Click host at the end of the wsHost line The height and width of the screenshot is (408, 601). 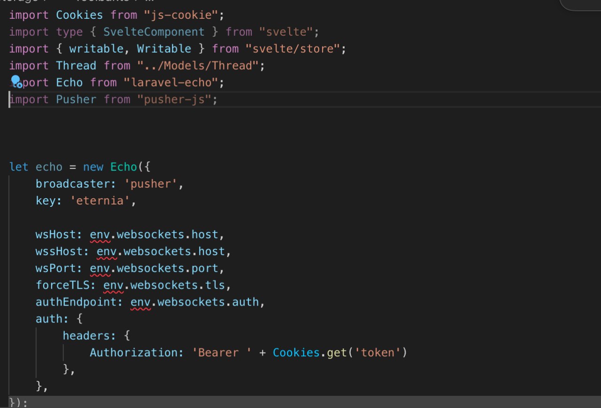(205, 235)
